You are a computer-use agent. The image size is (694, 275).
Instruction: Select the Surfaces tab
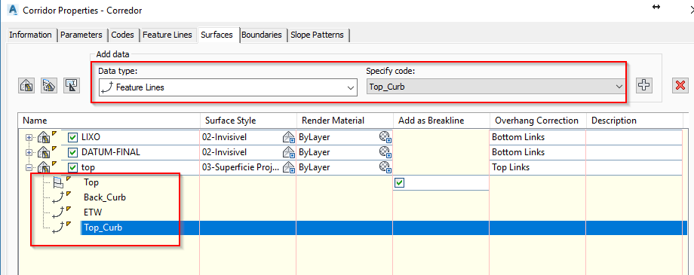[x=217, y=35]
